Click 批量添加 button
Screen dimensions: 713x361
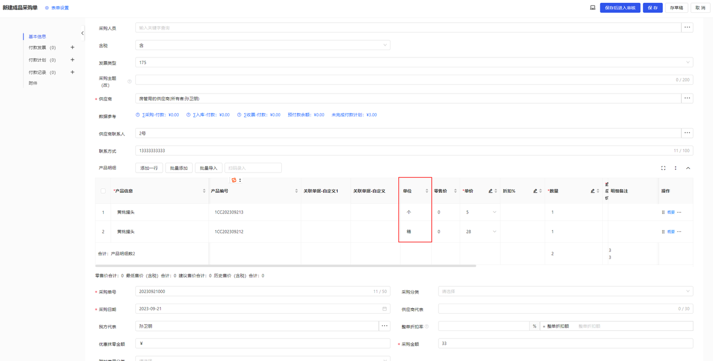point(179,168)
